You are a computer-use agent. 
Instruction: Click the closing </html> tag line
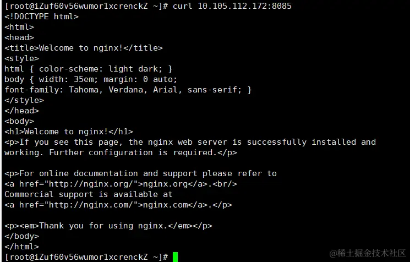click(21, 247)
